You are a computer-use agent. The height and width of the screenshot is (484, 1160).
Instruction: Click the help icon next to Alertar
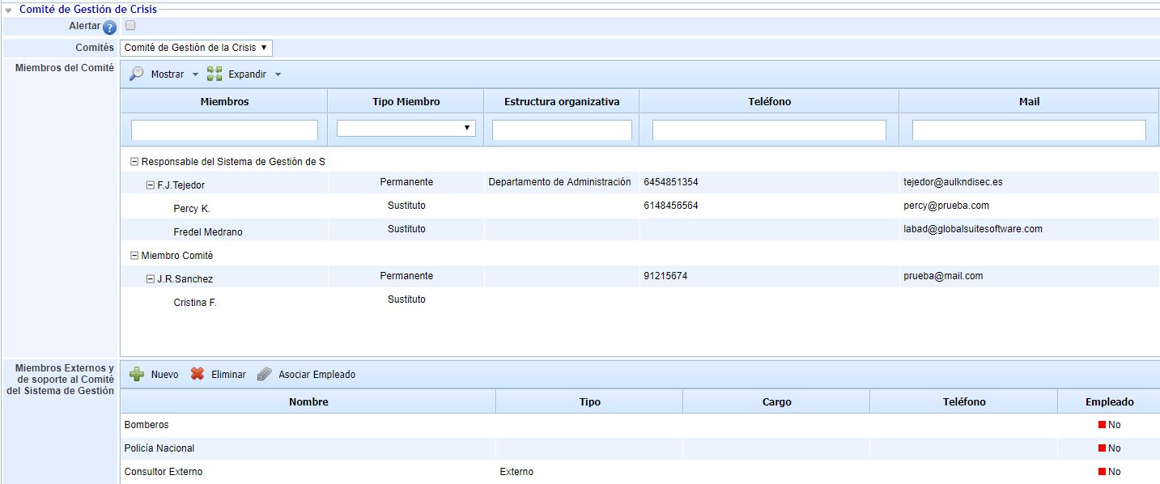point(110,28)
